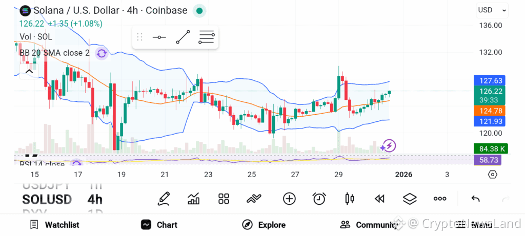Viewport: 525px width, 236px height.
Task: Click the SOLUSD symbol button
Action: pyautogui.click(x=47, y=199)
